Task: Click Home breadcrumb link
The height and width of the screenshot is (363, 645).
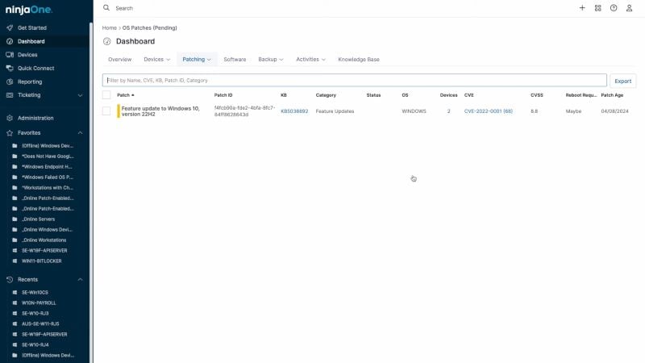Action: 110,28
